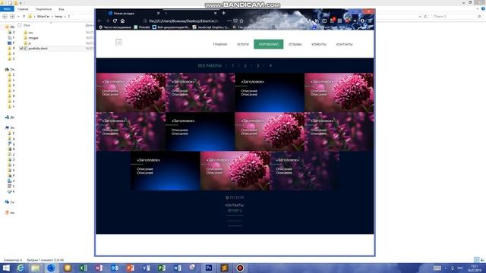486x273 pixels.
Task: Open Photoshop from the taskbar
Action: click(209, 268)
